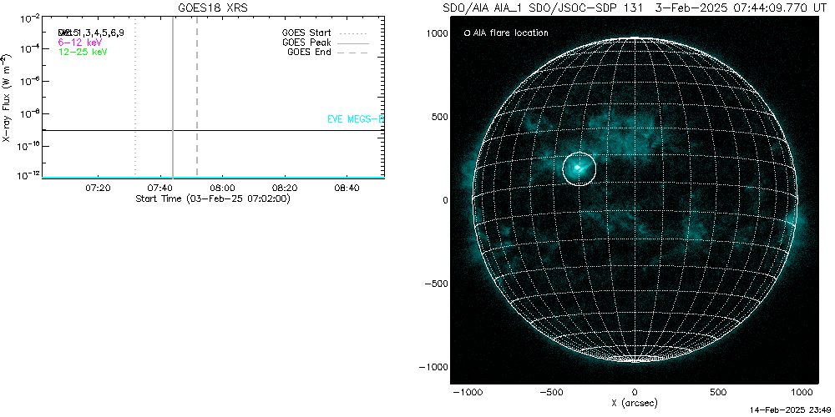The image size is (835, 417).
Task: Click the 'X (arcsec)' axis label
Action: point(635,403)
